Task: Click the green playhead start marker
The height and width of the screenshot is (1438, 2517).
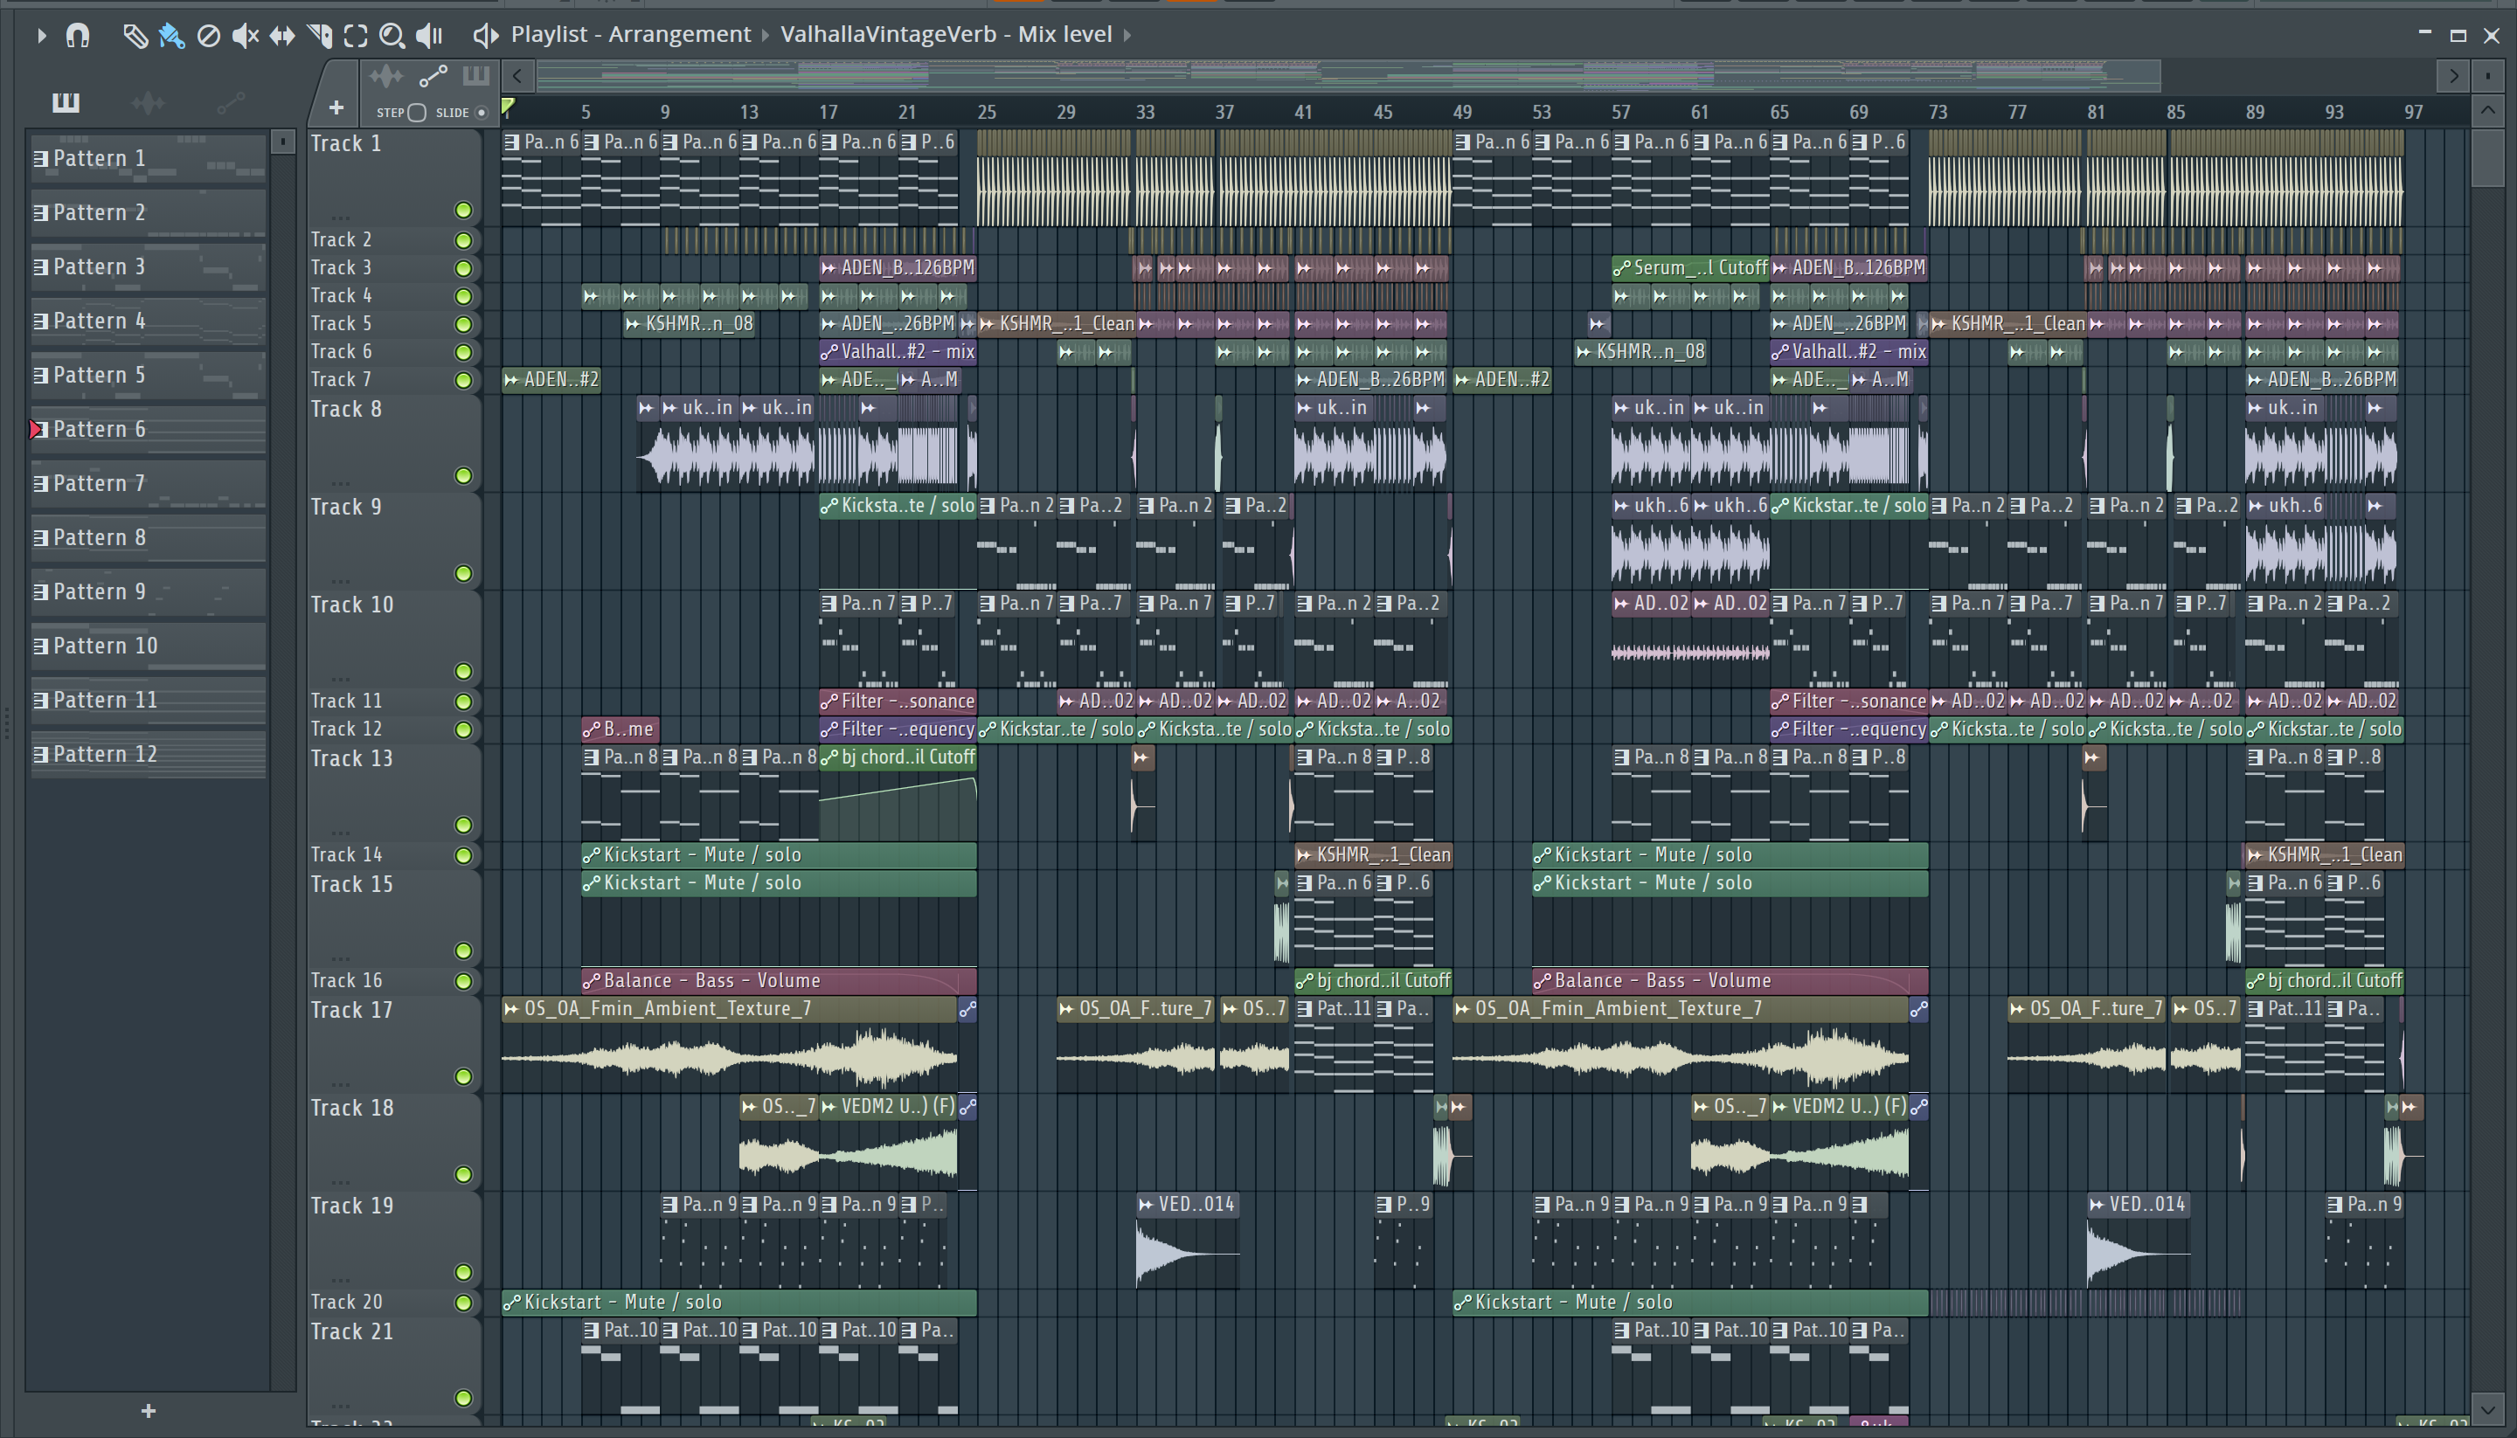Action: (x=508, y=107)
